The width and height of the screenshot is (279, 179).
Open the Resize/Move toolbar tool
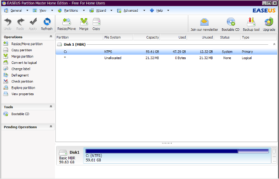67,24
